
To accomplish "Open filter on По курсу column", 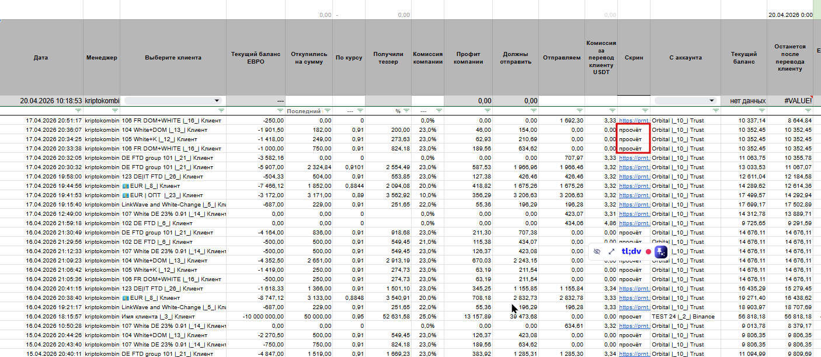I will point(360,111).
